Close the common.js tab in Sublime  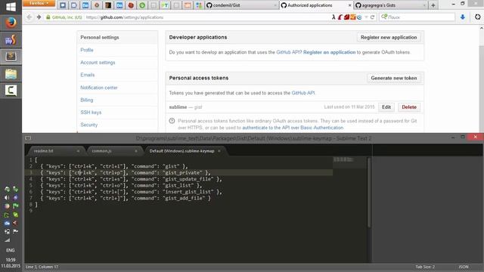[136, 151]
